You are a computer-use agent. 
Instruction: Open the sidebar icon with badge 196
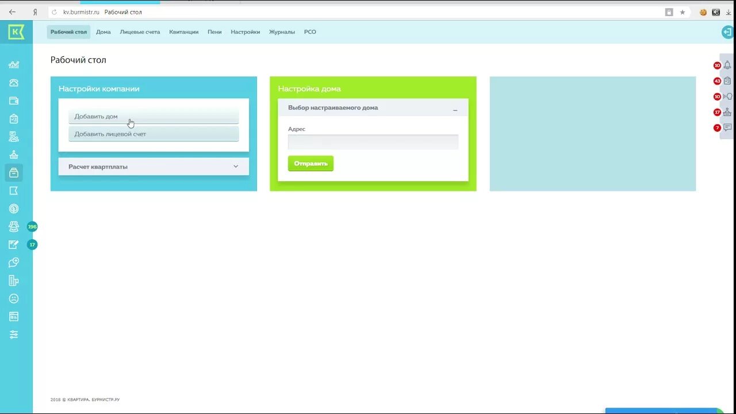coord(14,227)
